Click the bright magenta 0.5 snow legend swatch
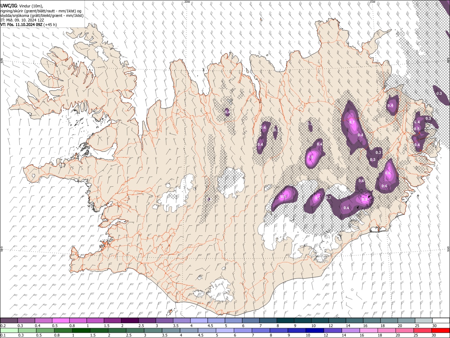This screenshot has height=338, width=450. point(60,321)
